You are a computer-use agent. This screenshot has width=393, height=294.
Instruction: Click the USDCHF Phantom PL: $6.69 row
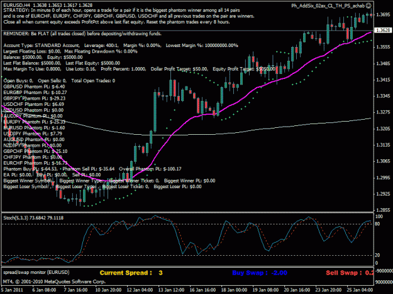pyautogui.click(x=33, y=104)
